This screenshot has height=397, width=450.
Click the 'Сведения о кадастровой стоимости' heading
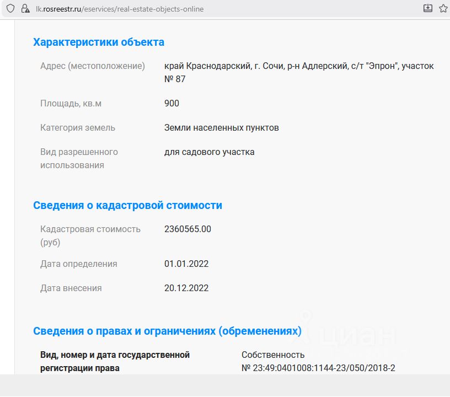tap(127, 205)
